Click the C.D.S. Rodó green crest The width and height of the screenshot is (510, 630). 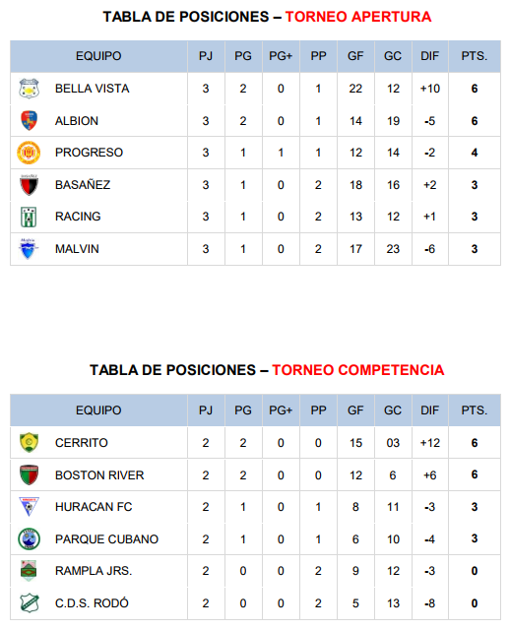pos(29,603)
